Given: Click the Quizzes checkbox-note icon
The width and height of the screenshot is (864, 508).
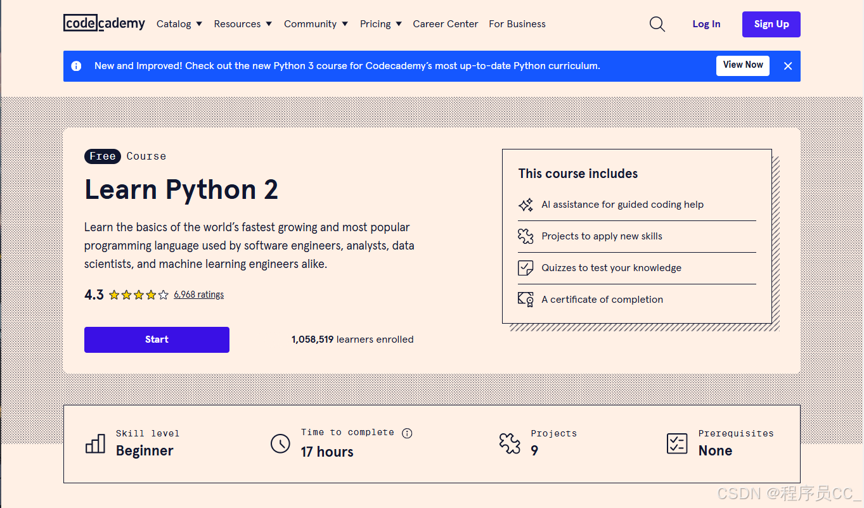Looking at the screenshot, I should 525,268.
